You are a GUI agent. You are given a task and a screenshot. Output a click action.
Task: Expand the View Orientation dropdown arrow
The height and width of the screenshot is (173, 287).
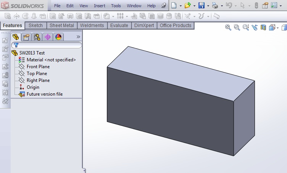[x=278, y=28]
